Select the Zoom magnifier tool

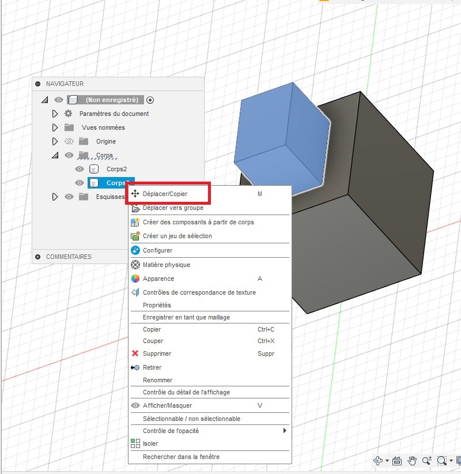(427, 461)
